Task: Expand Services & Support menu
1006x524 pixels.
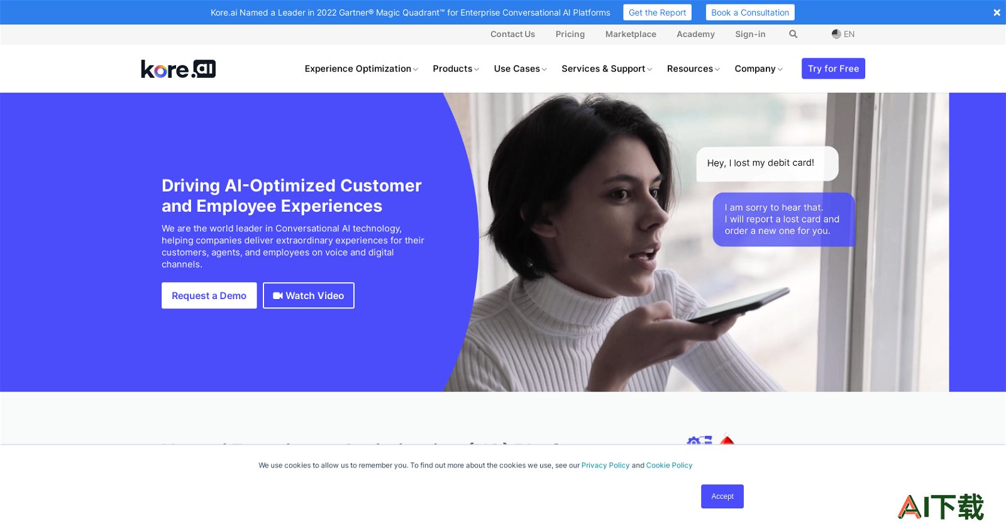Action: click(607, 68)
